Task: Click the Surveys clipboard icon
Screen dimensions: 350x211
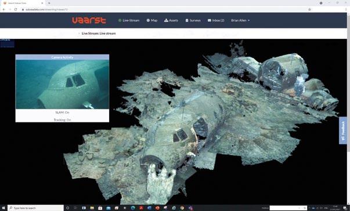Action: 187,20
